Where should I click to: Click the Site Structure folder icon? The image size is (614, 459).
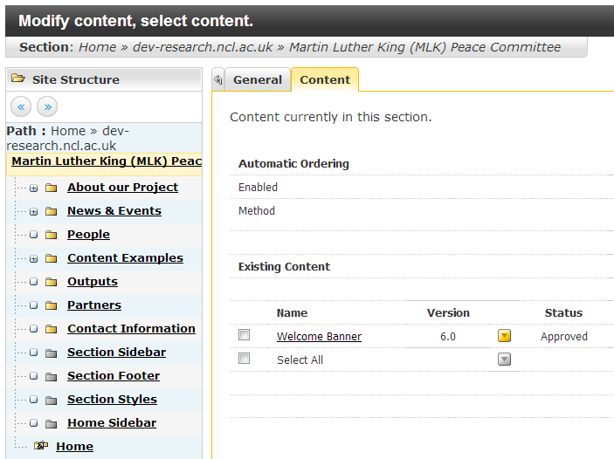pos(18,79)
